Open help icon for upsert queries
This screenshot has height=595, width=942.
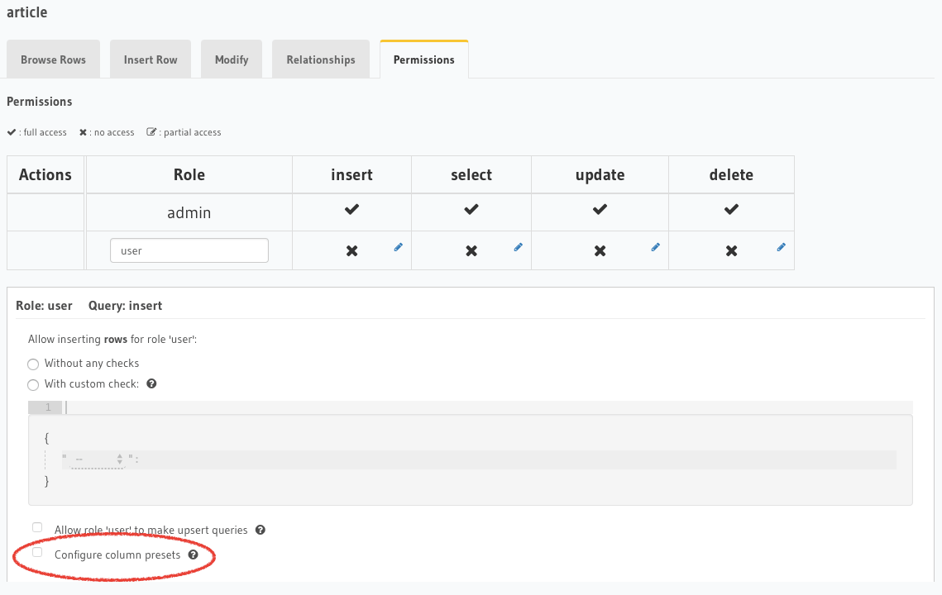[261, 530]
